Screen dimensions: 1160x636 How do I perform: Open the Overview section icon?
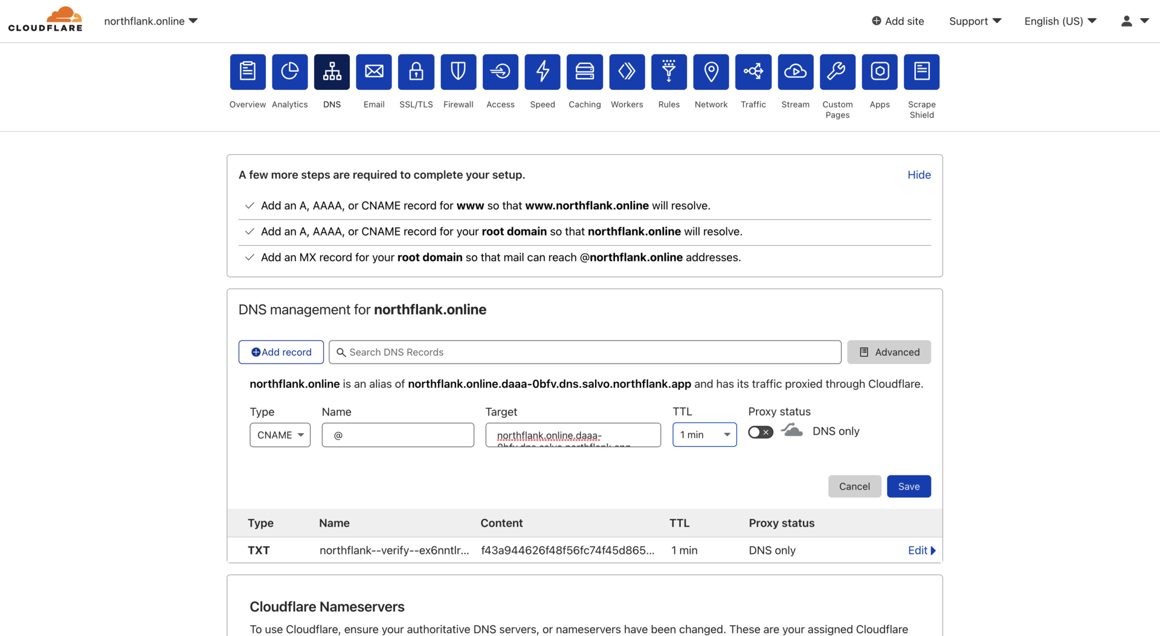pyautogui.click(x=248, y=72)
